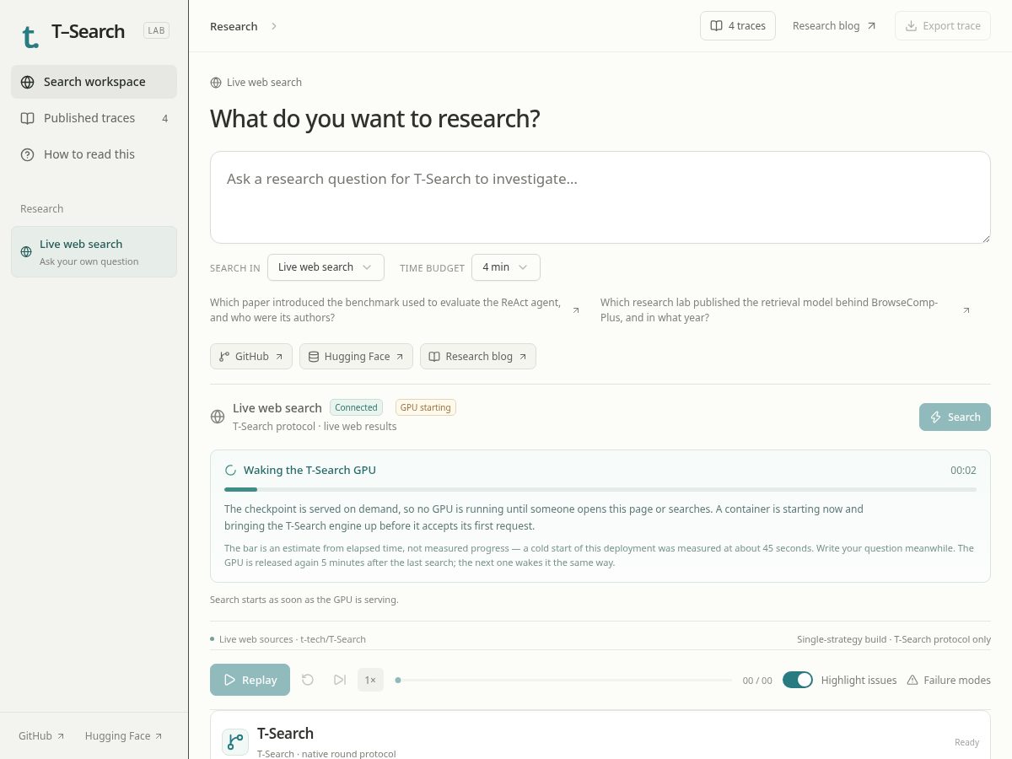The width and height of the screenshot is (1012, 759).
Task: Focus the research question text area
Action: pyautogui.click(x=600, y=197)
